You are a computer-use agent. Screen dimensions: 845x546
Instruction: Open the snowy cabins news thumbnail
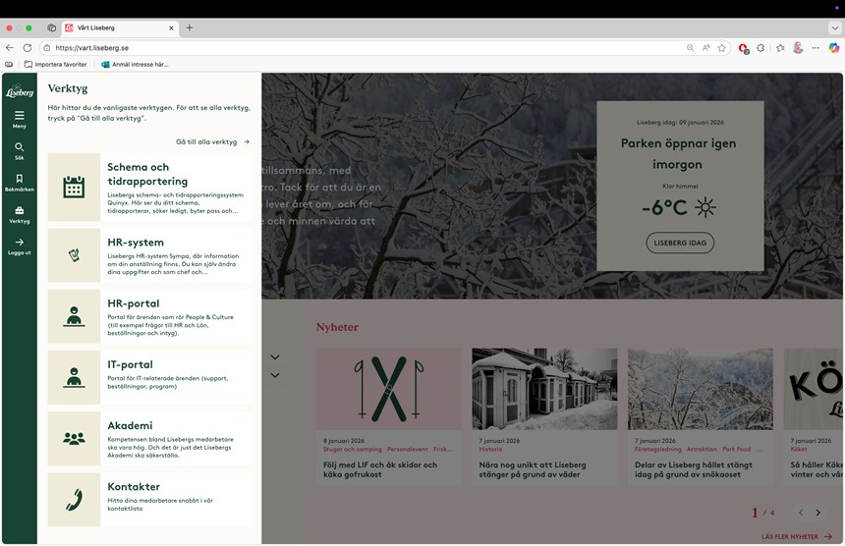[x=544, y=389]
